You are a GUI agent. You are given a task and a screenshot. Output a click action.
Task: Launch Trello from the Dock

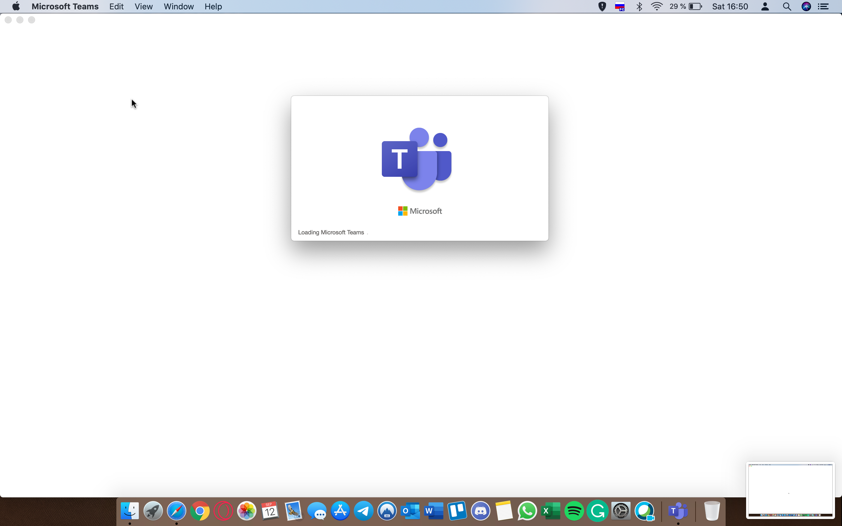click(457, 511)
